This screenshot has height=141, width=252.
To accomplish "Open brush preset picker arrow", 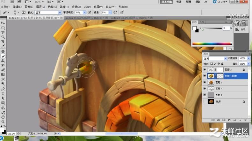I will [x=19, y=12].
